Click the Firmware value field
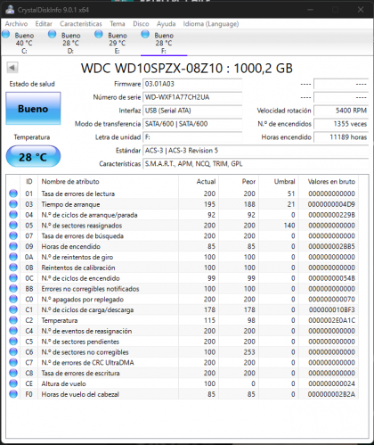The image size is (374, 445). 192,84
